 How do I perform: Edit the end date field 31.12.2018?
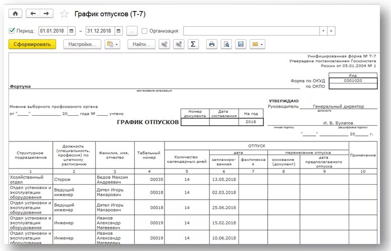point(100,31)
